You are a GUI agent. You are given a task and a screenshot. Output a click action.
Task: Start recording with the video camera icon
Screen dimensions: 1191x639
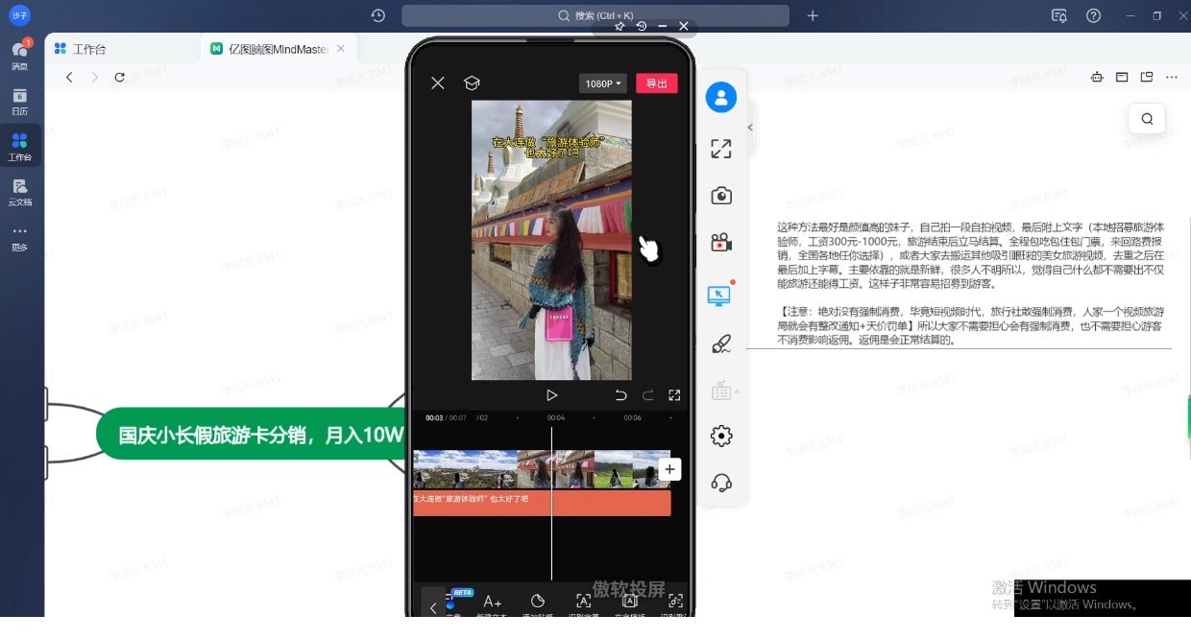tap(721, 243)
